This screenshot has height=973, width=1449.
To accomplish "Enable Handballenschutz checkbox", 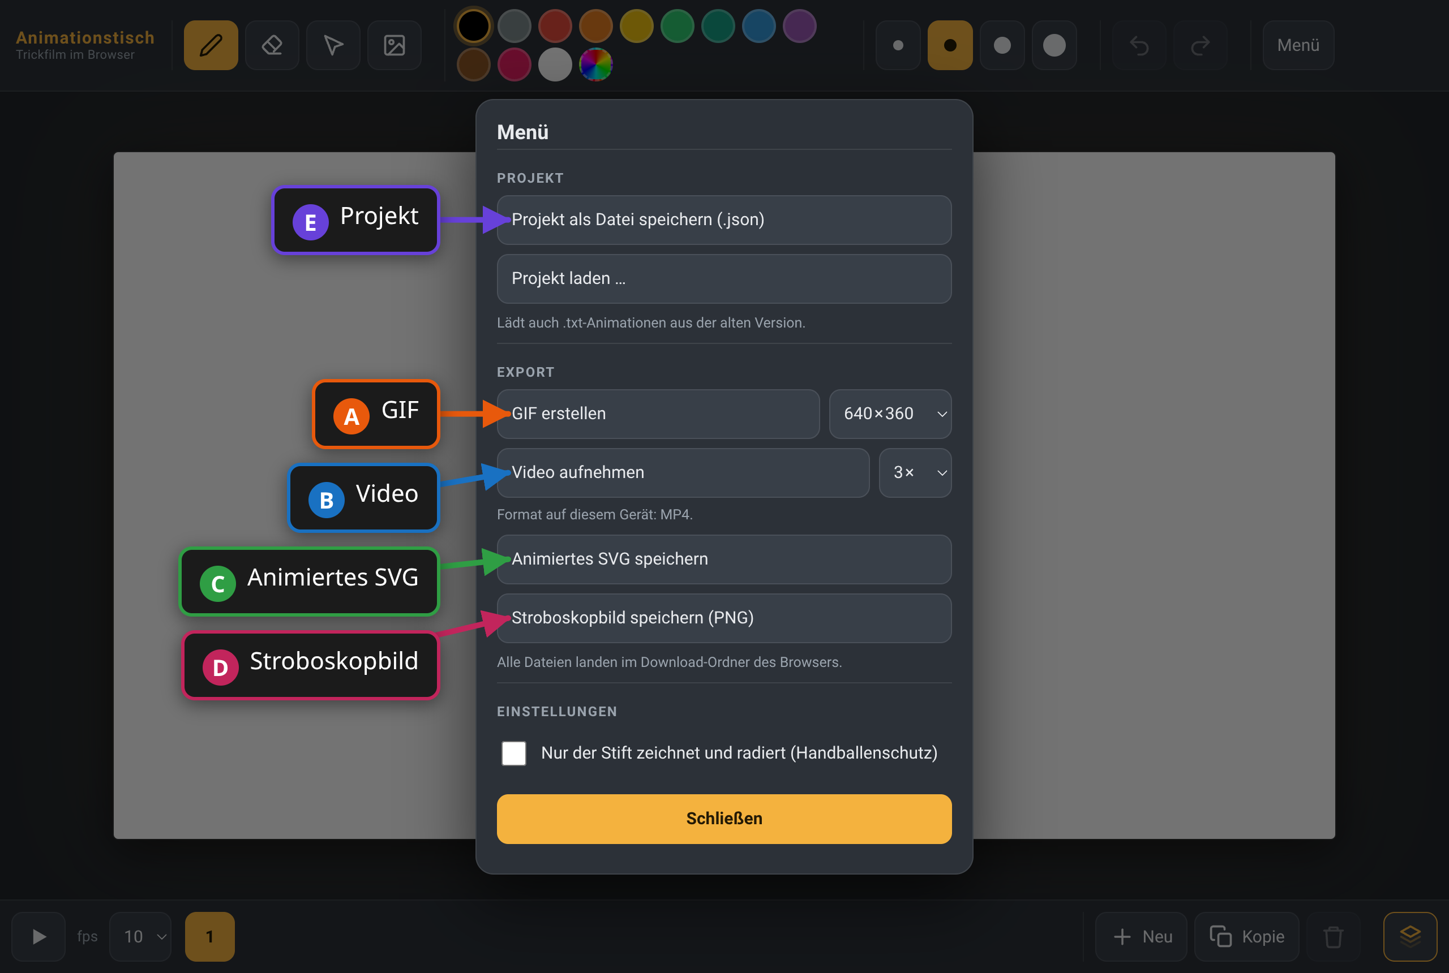I will point(513,754).
